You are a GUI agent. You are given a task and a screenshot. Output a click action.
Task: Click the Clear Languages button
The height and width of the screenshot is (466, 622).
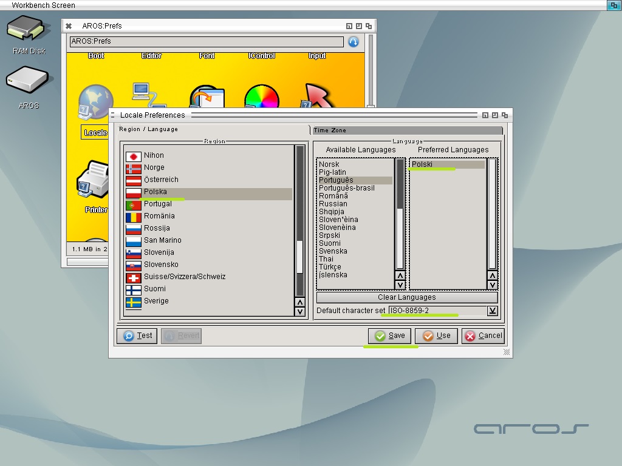click(x=407, y=297)
